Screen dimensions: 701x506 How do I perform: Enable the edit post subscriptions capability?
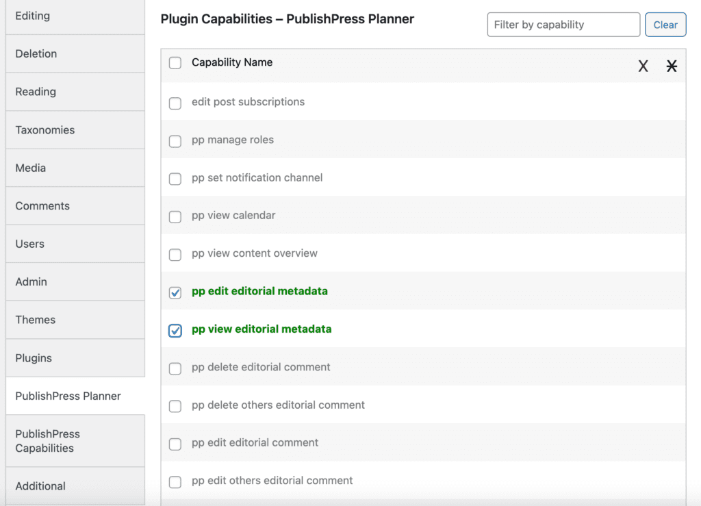(175, 102)
